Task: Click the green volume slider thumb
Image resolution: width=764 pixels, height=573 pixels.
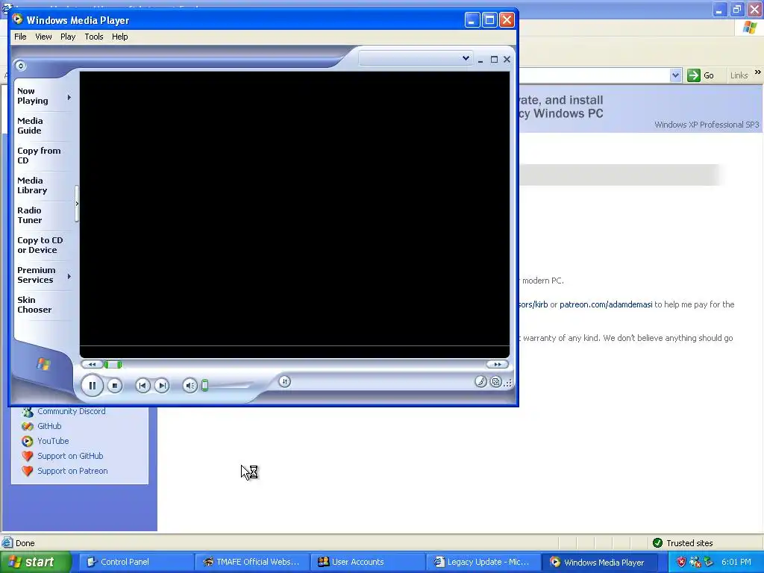Action: pyautogui.click(x=204, y=386)
